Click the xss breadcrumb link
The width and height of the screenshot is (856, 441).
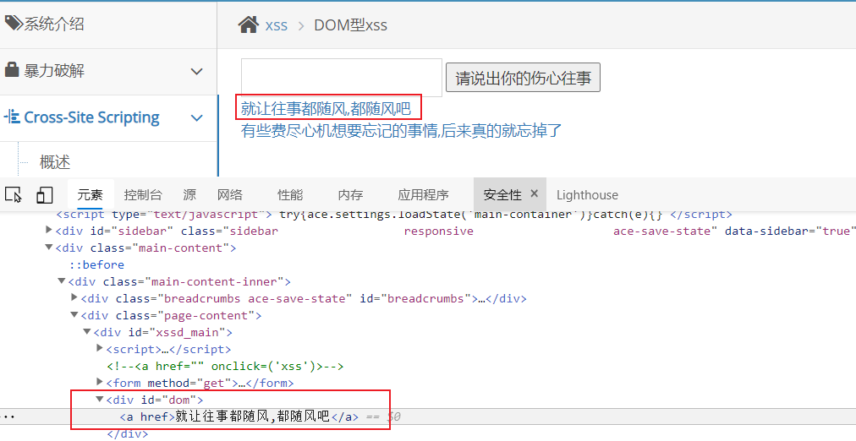277,25
